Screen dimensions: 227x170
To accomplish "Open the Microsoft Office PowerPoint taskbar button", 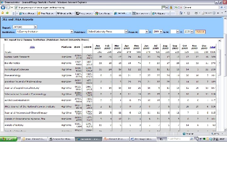I will tap(116, 139).
